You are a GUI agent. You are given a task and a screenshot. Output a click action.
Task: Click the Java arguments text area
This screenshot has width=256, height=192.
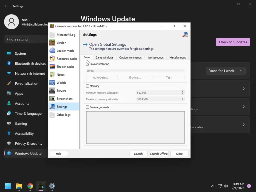[135, 127]
